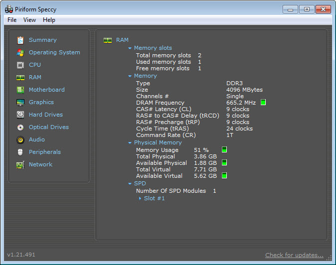Viewport: 336px width, 265px height.
Task: Click the SPD heading text
Action: click(x=140, y=183)
